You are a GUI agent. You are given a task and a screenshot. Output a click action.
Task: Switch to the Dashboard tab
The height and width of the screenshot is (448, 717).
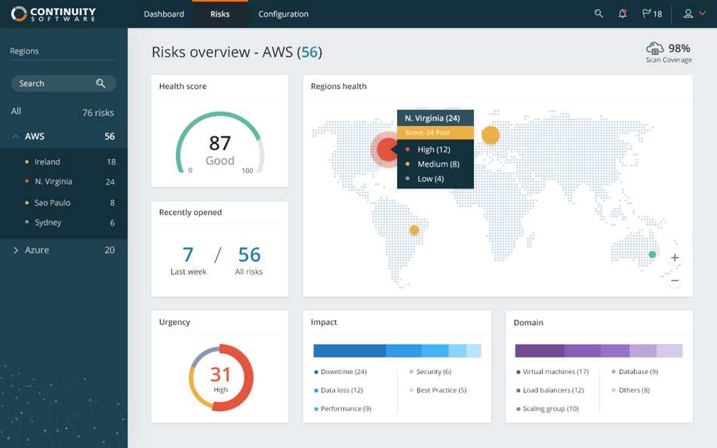pos(164,14)
